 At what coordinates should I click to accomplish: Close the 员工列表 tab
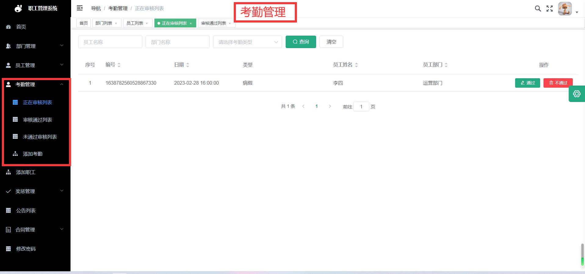[x=147, y=23]
